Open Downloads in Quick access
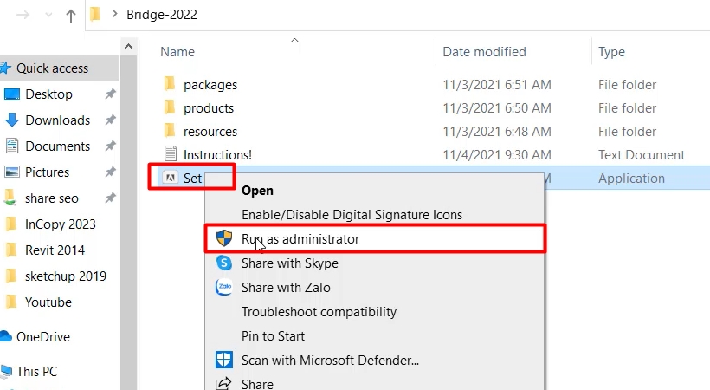Screen dimensions: 710x390 pyautogui.click(x=57, y=120)
